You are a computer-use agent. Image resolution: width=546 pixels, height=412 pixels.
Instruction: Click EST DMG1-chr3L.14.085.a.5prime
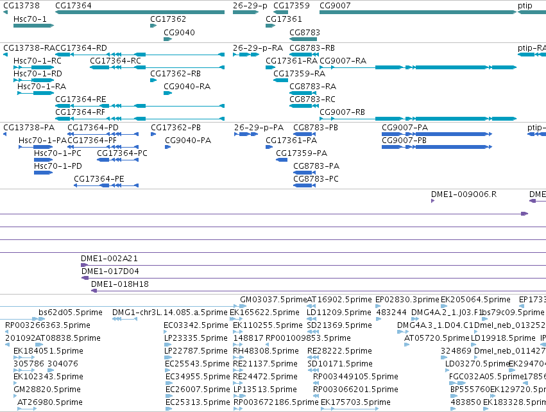[124, 319]
